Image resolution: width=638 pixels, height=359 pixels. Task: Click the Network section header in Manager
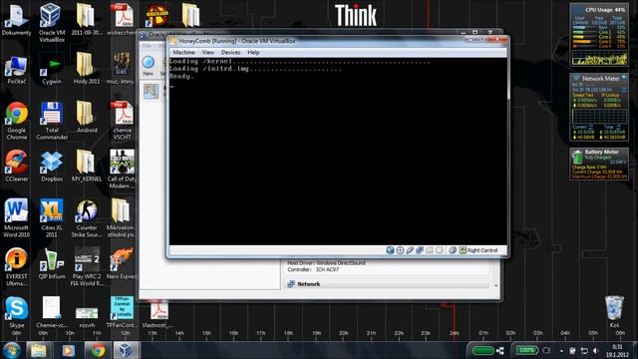(387, 284)
